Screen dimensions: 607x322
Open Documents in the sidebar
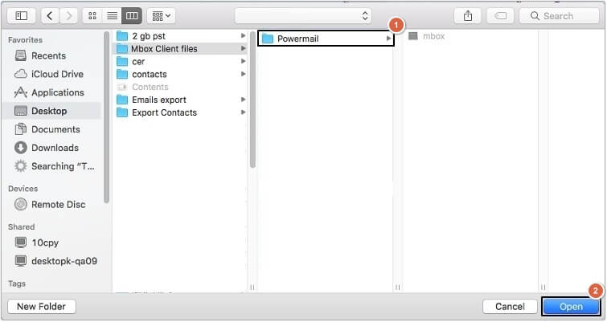[x=52, y=129]
